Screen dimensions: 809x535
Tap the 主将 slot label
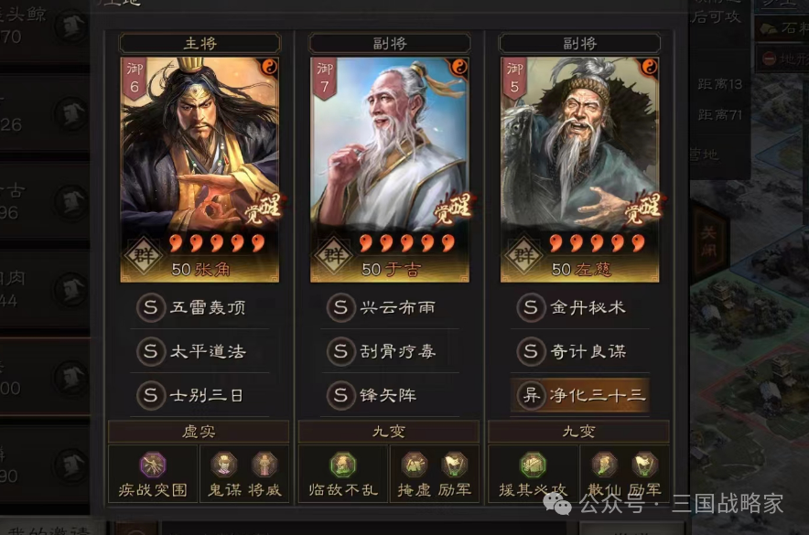tap(200, 43)
